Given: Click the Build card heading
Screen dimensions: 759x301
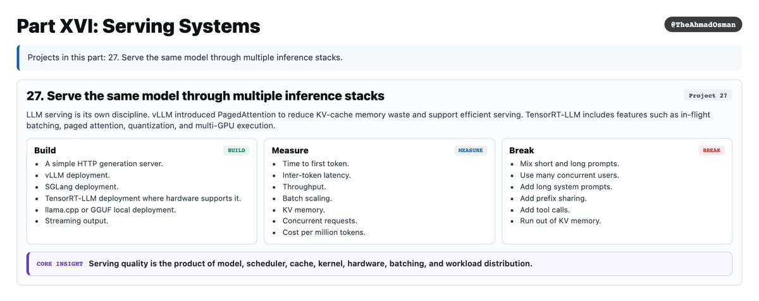Looking at the screenshot, I should [45, 150].
